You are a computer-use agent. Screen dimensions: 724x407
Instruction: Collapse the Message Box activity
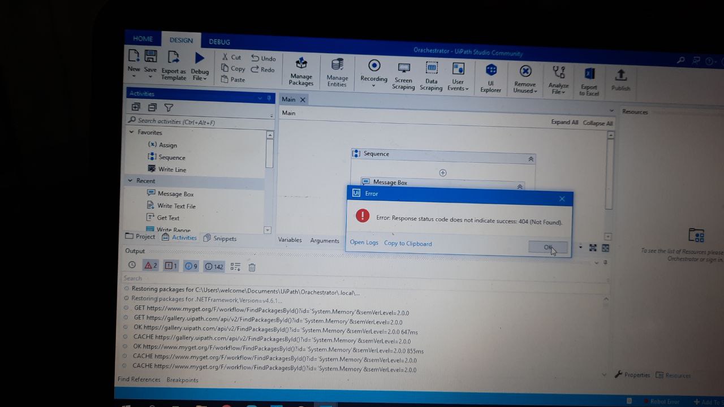(520, 187)
